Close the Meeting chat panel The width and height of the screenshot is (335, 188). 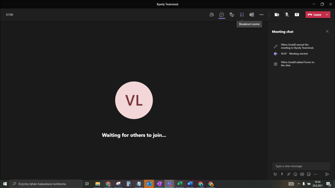(x=327, y=31)
